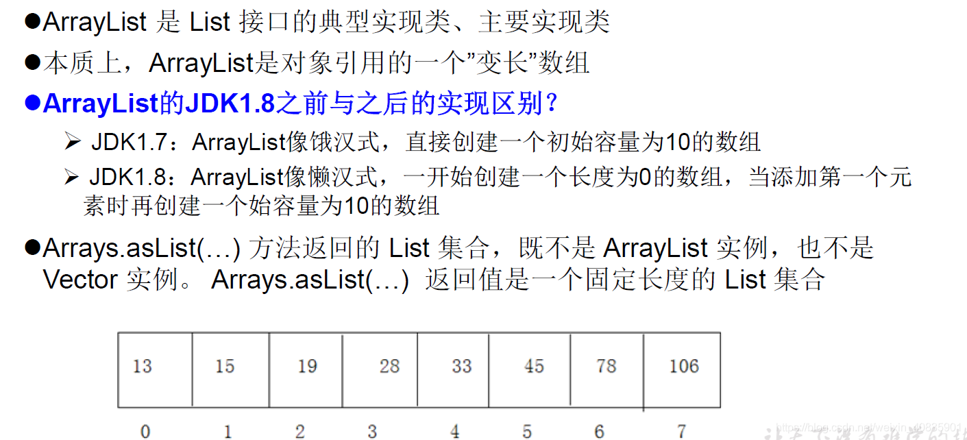Click the index label 1 below the array
Image resolution: width=967 pixels, height=440 pixels.
tap(228, 431)
